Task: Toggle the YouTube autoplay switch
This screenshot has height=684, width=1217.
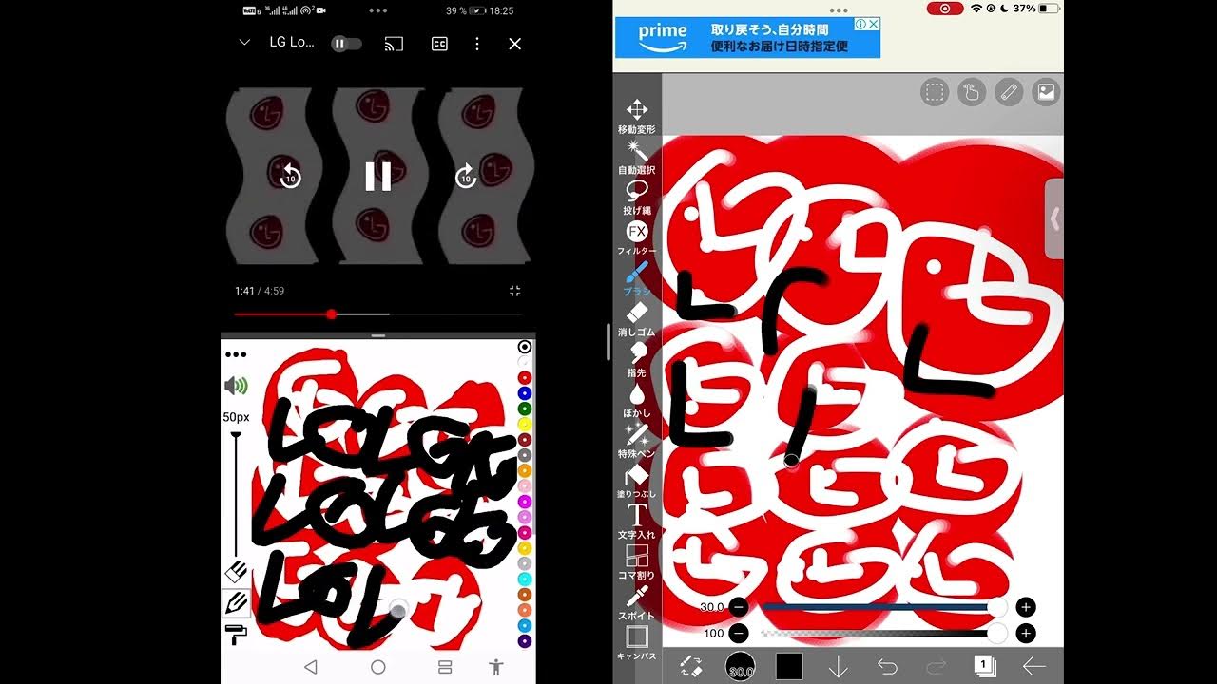Action: [x=346, y=44]
